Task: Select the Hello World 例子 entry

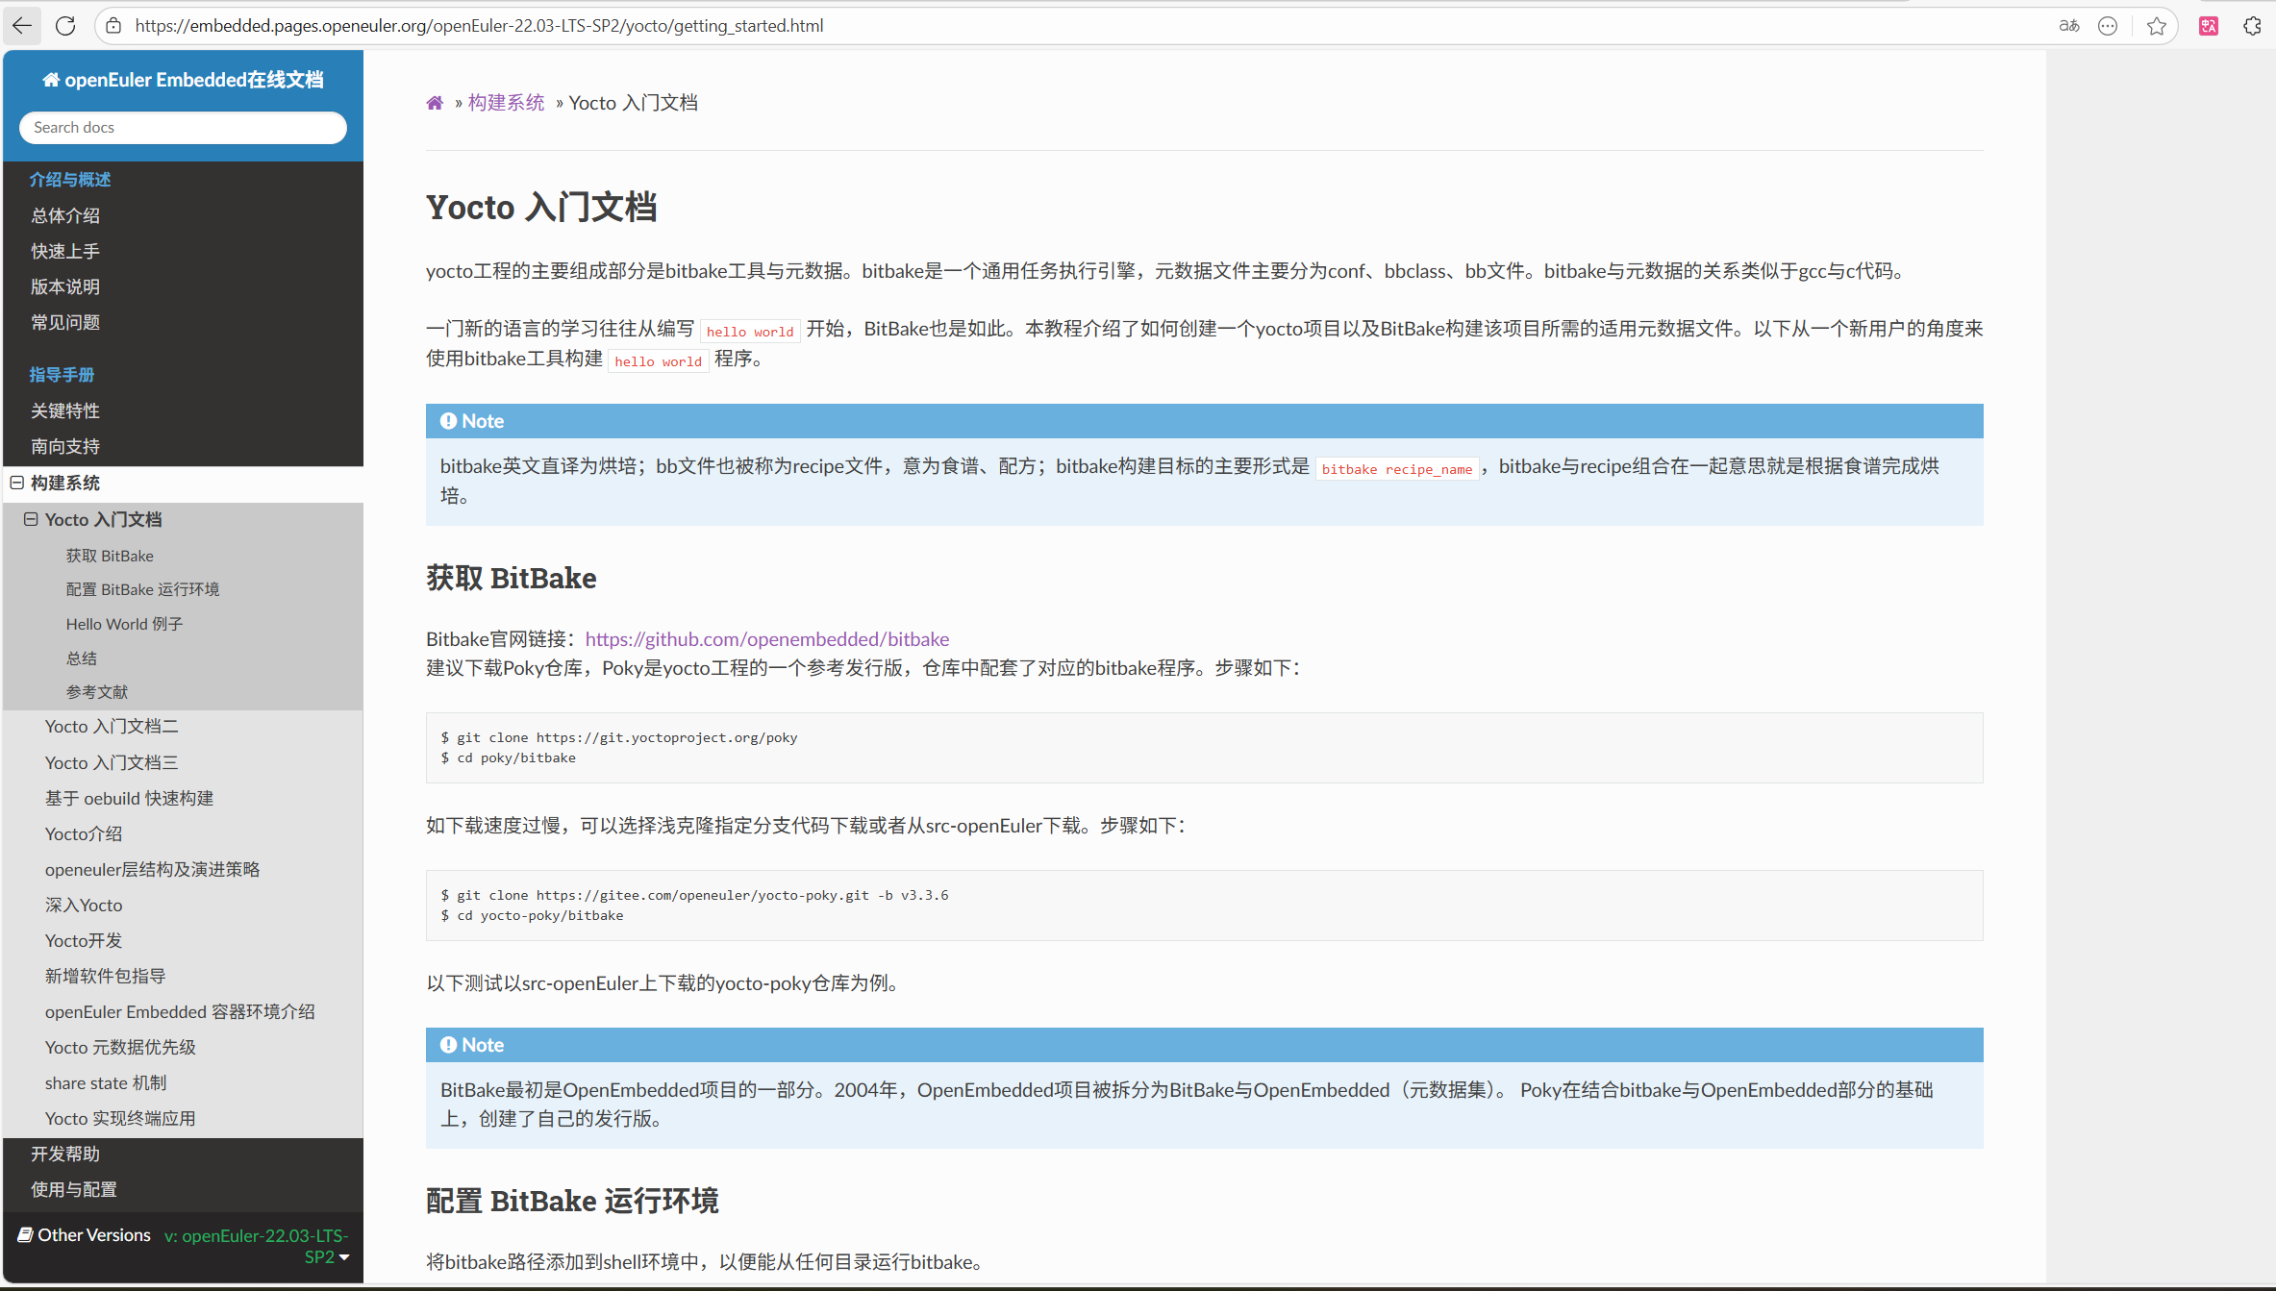Action: 123,623
